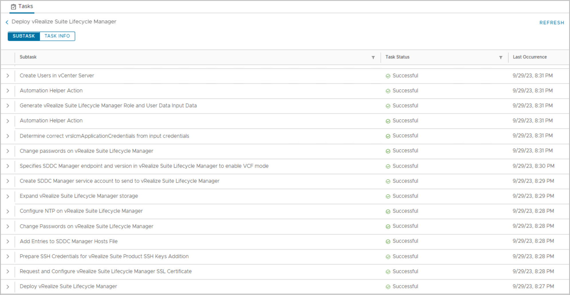570x295 pixels.
Task: Sort by the Last Occurrence column header
Action: tap(530, 57)
